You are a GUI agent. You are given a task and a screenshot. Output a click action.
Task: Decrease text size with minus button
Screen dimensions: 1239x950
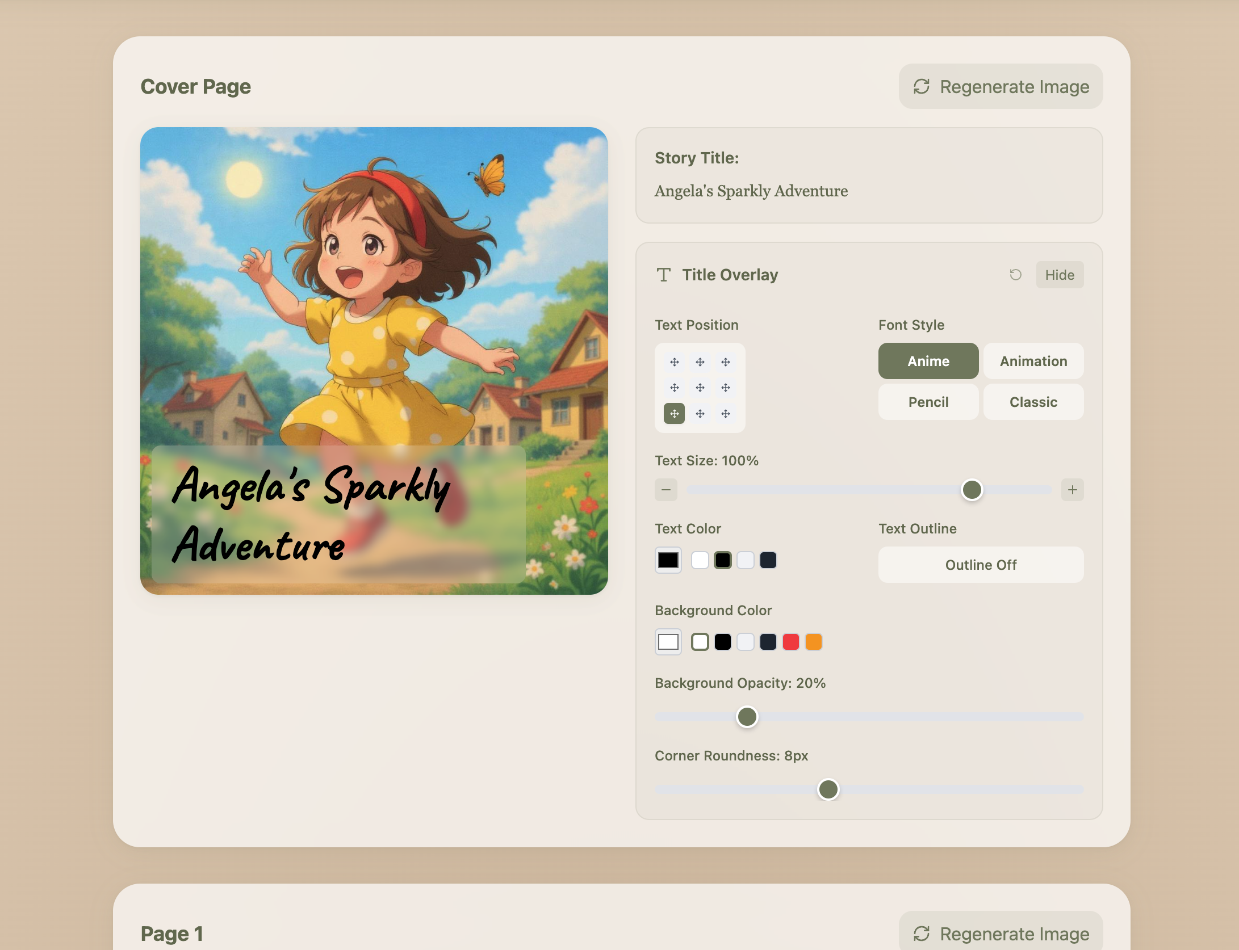[x=665, y=489]
